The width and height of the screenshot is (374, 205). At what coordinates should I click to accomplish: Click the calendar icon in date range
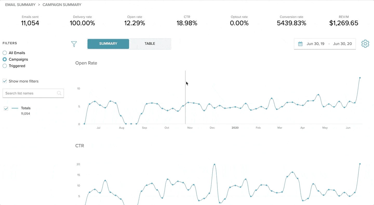(300, 44)
